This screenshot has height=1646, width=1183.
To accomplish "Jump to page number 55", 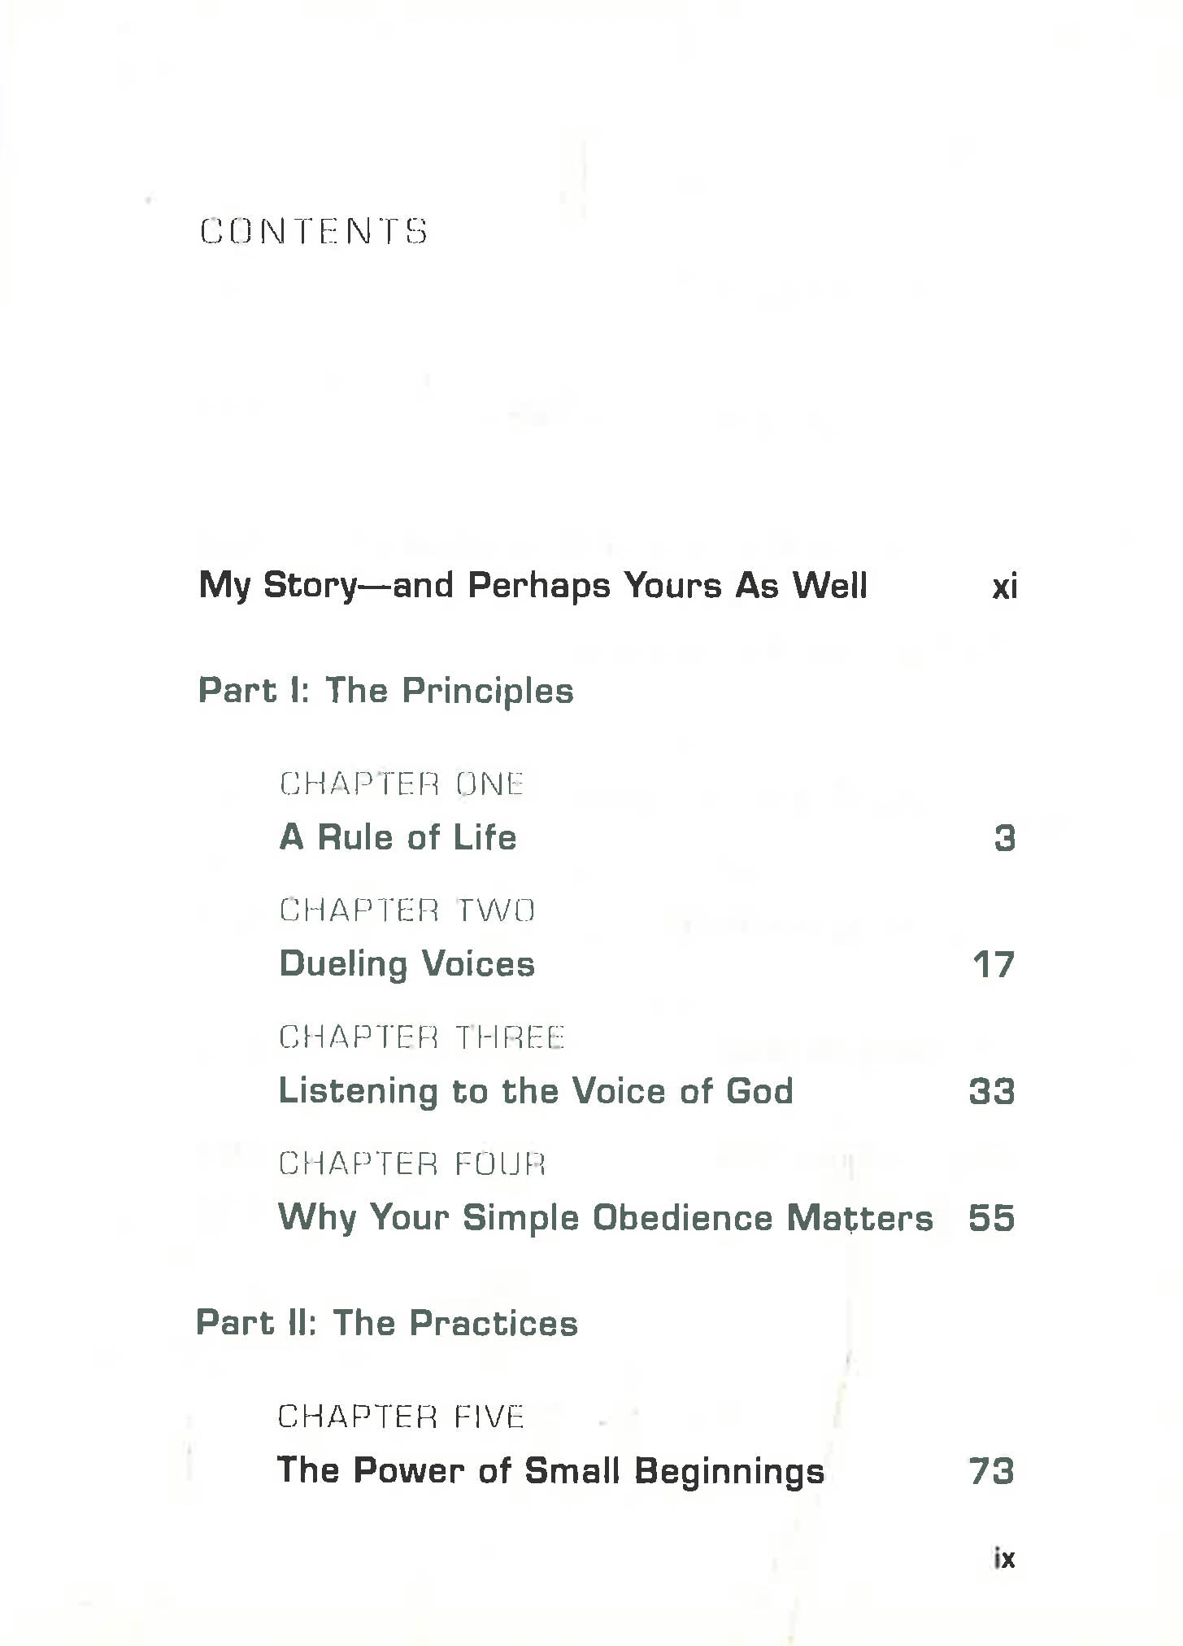I will click(x=992, y=1219).
